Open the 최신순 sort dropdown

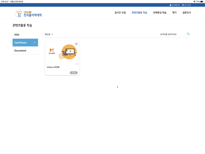[49, 34]
